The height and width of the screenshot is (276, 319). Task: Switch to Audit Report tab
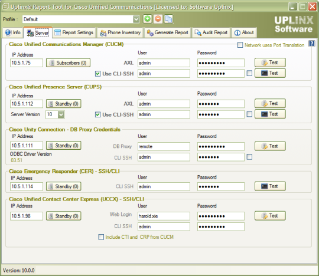tap(211, 32)
